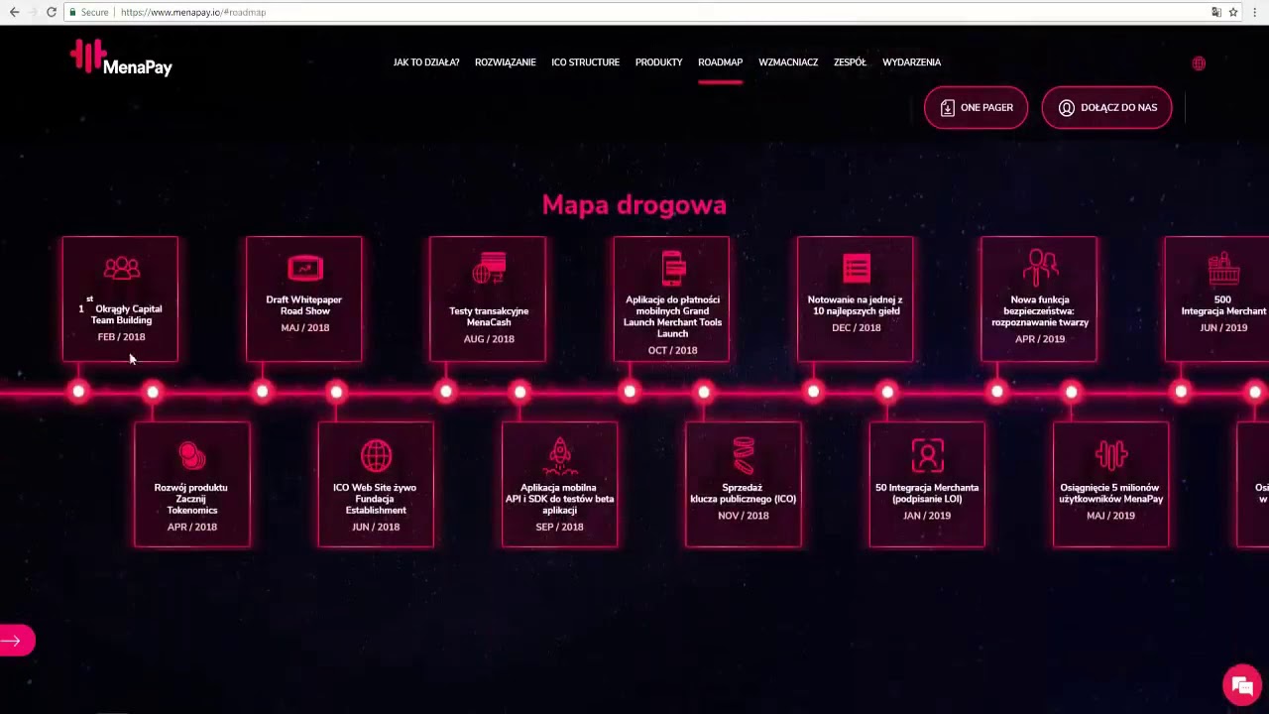Viewport: 1269px width, 714px height.
Task: Open the browser menu dots
Action: pos(1255,12)
